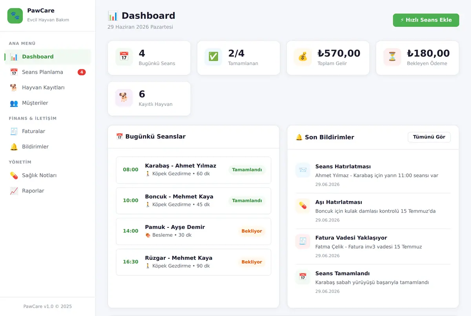Click the Dashboard chart icon in sidebar
471x316 pixels.
[x=14, y=57]
